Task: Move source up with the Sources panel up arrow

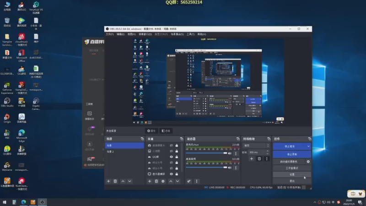Action: tap(171, 181)
